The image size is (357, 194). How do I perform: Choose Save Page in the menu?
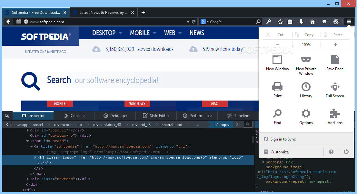tap(335, 63)
